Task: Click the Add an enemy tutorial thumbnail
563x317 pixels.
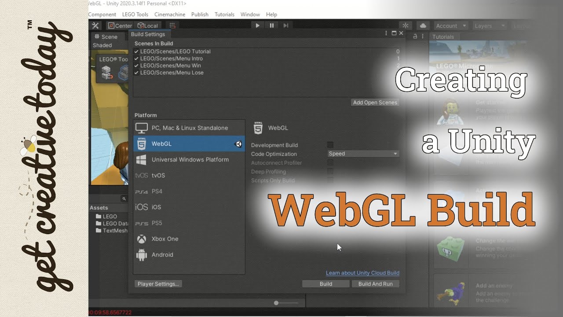Action: (450, 293)
